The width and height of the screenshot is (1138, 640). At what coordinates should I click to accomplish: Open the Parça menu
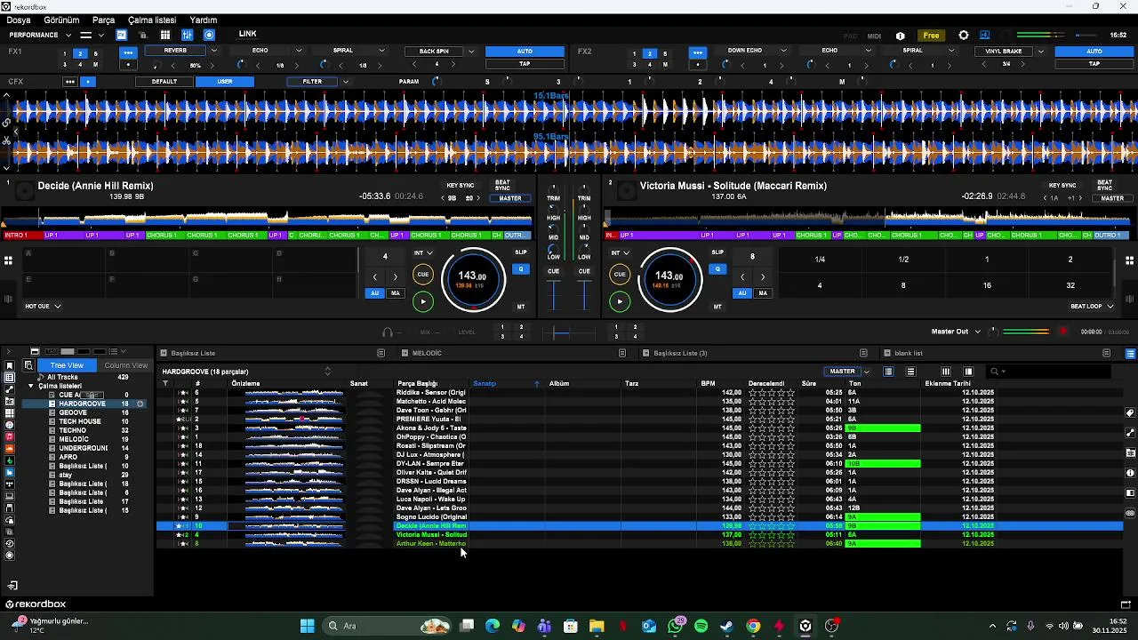click(103, 20)
